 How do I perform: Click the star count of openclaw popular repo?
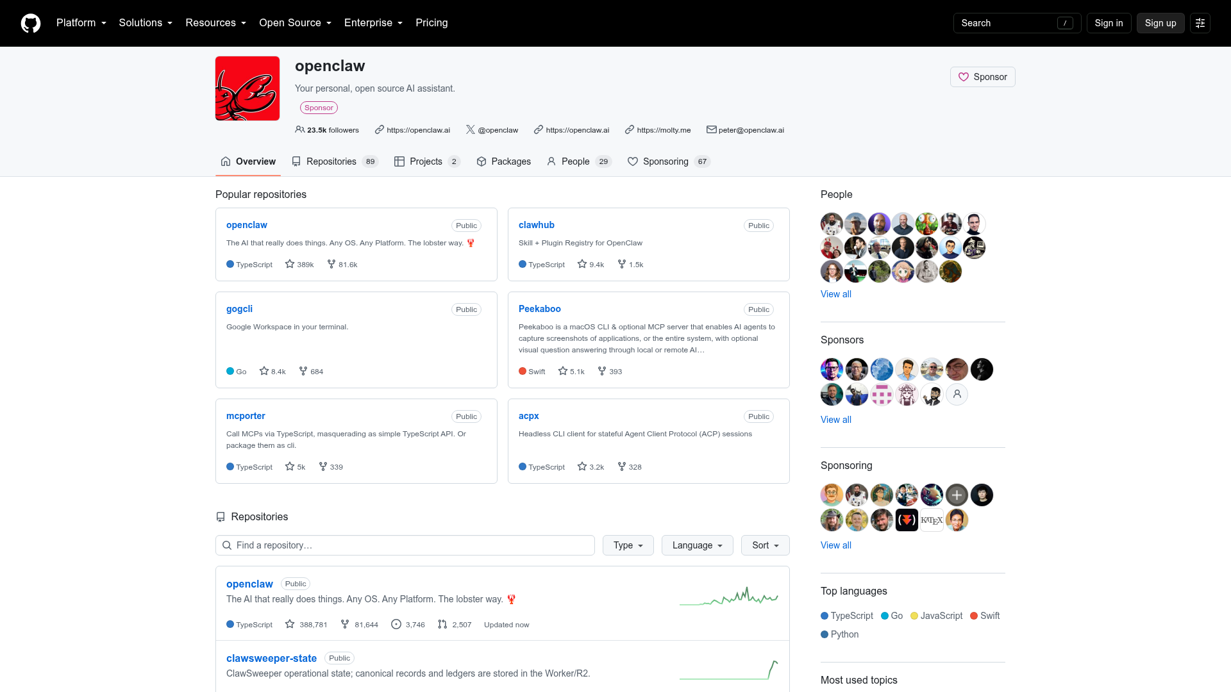(x=299, y=264)
